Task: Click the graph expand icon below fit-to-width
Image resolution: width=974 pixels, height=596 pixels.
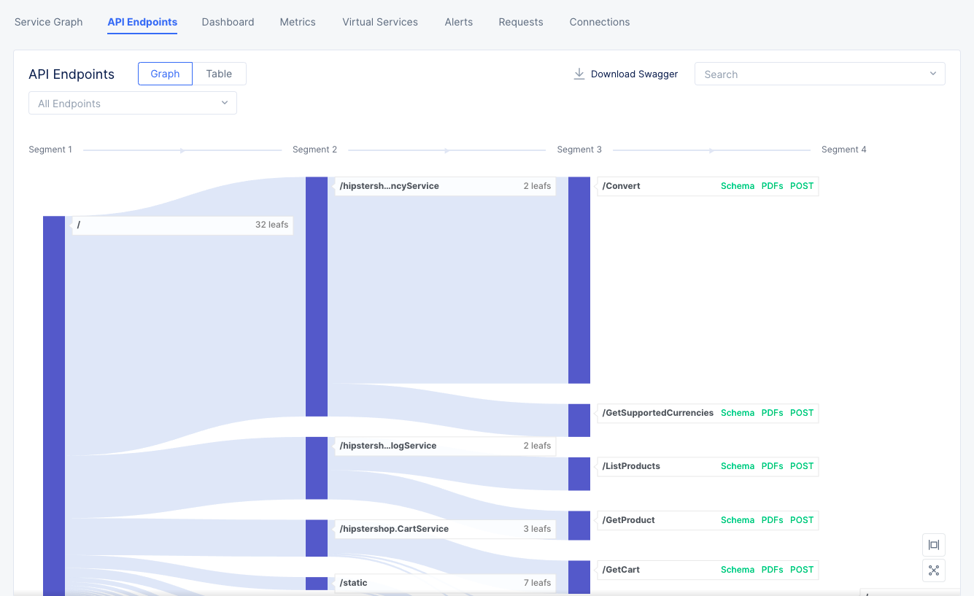Action: (933, 570)
